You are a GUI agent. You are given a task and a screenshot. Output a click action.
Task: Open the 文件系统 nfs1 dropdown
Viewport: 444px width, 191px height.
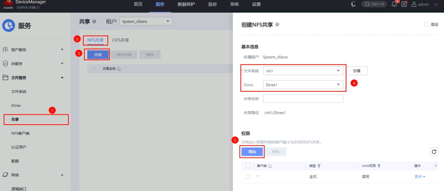point(303,71)
